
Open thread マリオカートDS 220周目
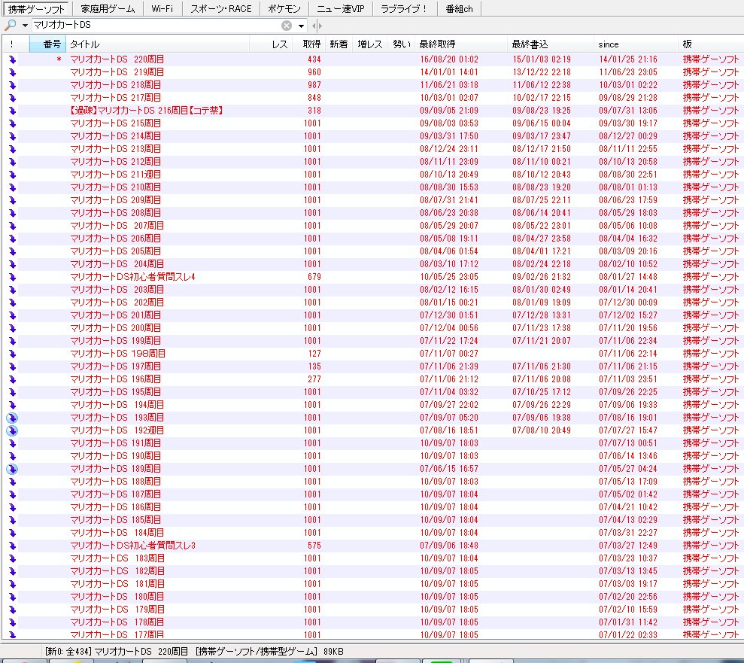click(117, 59)
